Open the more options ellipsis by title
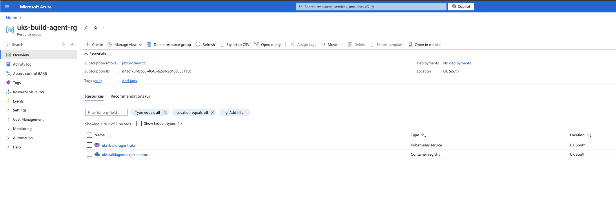This screenshot has width=616, height=201. coord(105,27)
